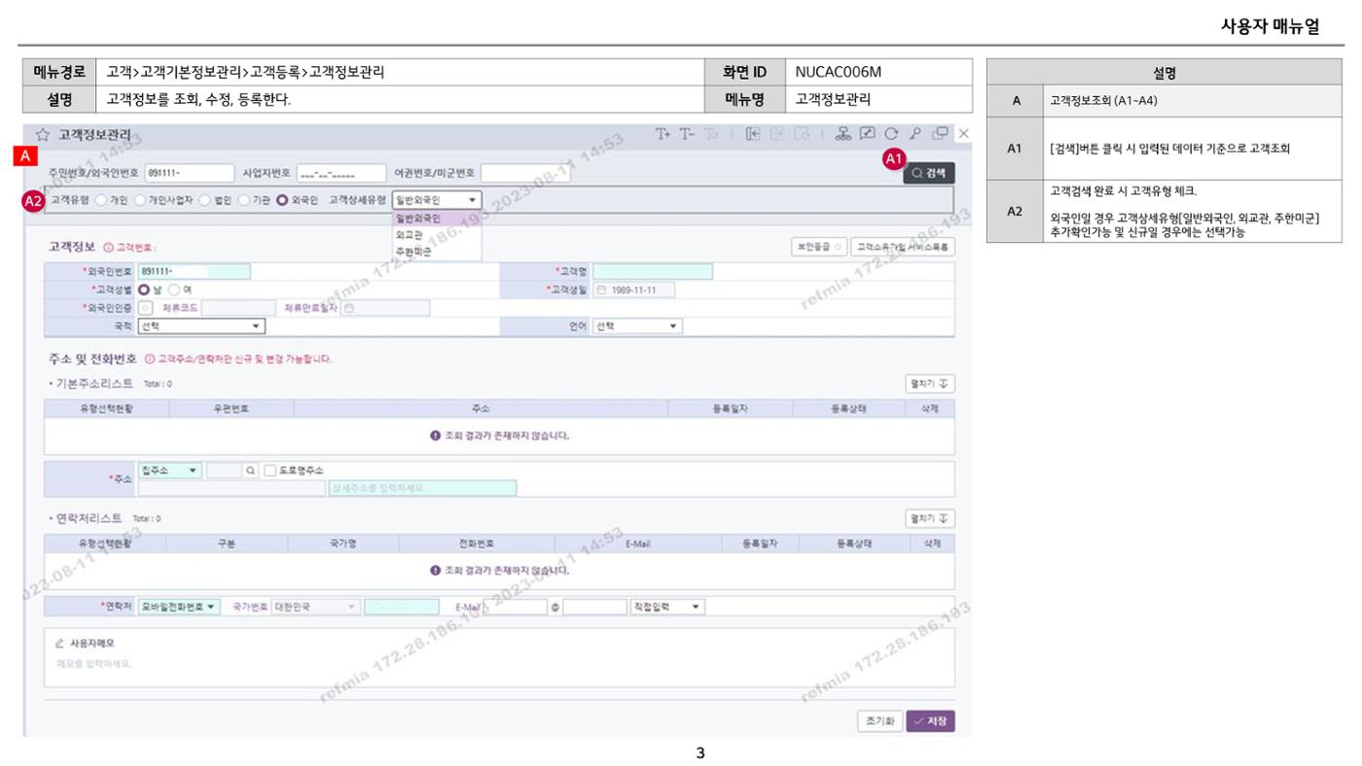Open the calendar icon for 고객생일
Screen dimensions: 1362x766
pyautogui.click(x=601, y=290)
